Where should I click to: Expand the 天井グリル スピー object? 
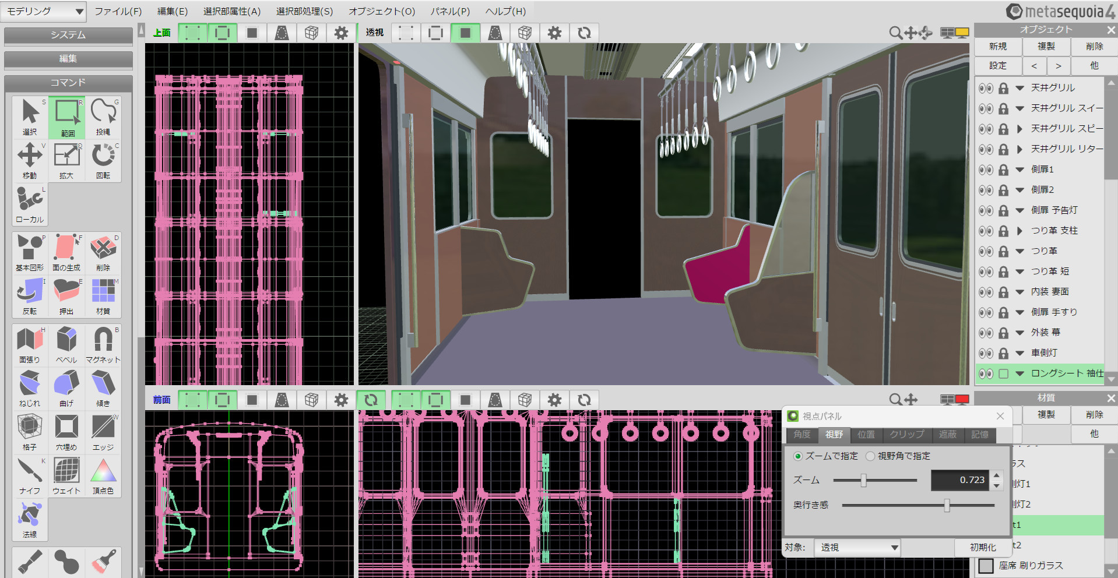[1019, 129]
